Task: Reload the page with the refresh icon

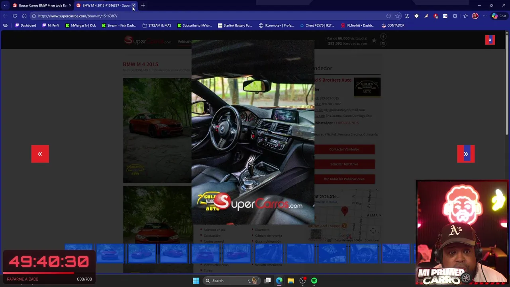Action: tap(15, 16)
